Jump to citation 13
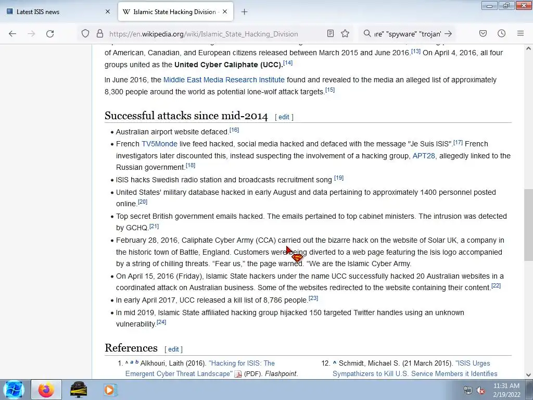Screen dimensions: 533x400 tap(416, 52)
